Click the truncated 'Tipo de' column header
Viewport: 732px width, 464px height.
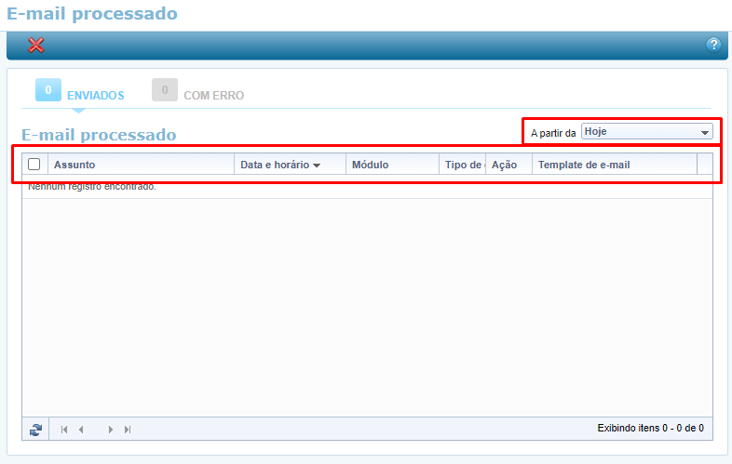(462, 165)
